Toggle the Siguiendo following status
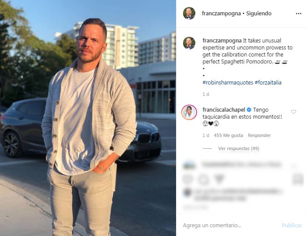Image resolution: width=307 pixels, height=236 pixels. point(259,14)
